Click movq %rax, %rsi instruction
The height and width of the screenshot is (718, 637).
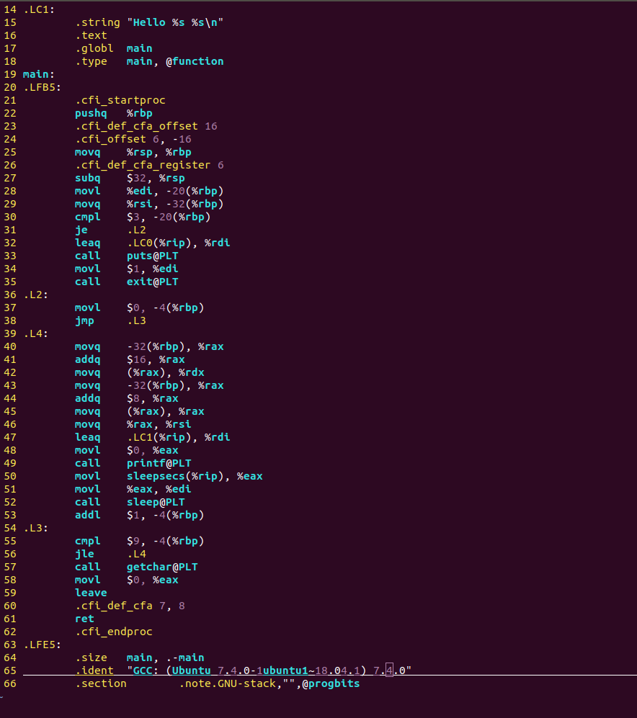coord(133,424)
